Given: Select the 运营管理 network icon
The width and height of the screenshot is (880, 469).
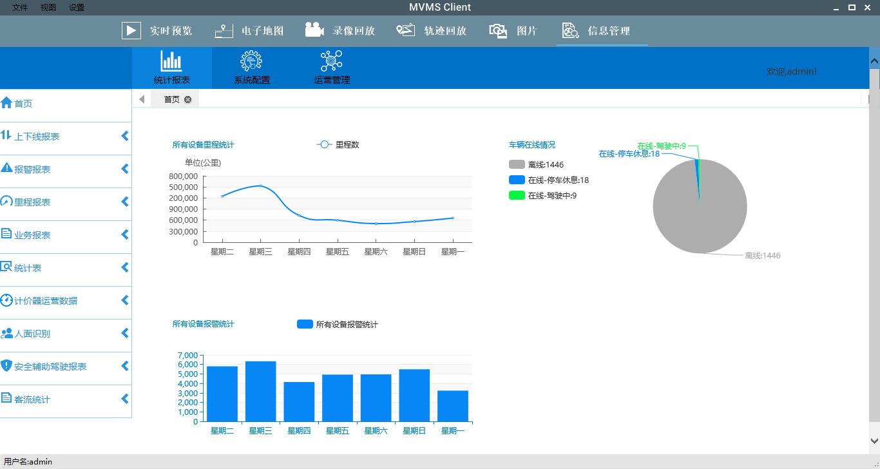Looking at the screenshot, I should point(331,61).
